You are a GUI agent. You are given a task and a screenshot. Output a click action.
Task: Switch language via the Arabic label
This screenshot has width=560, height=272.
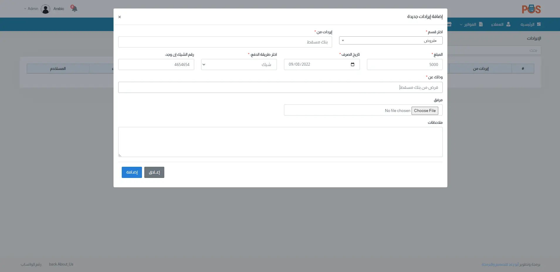pyautogui.click(x=59, y=9)
